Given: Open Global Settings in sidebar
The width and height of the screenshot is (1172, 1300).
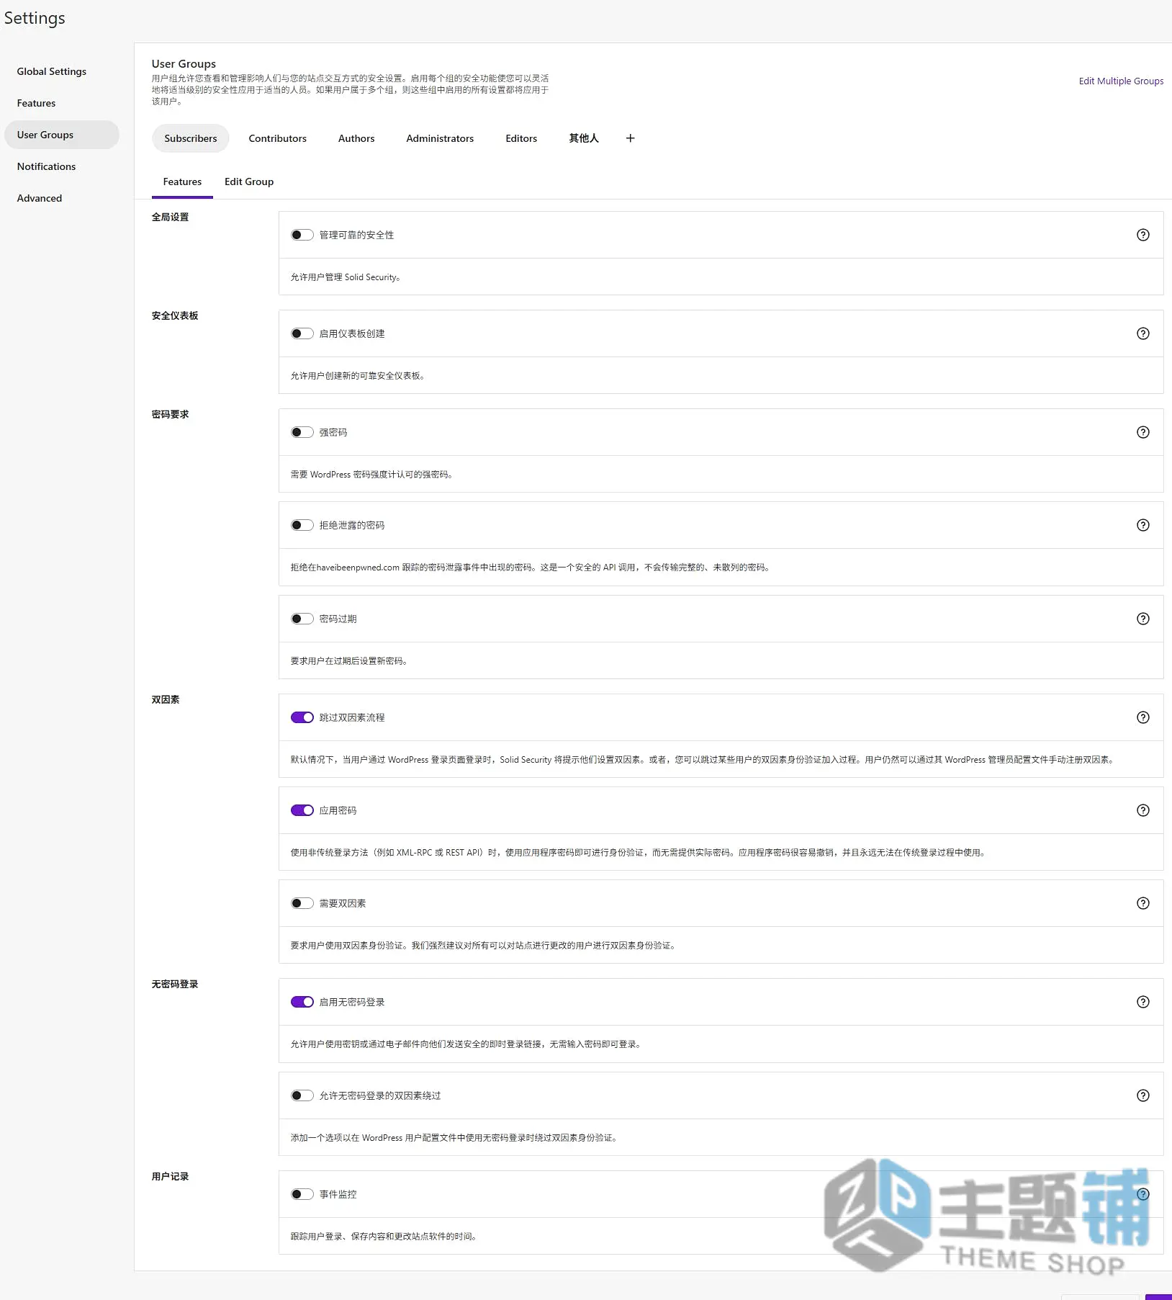Looking at the screenshot, I should [52, 71].
